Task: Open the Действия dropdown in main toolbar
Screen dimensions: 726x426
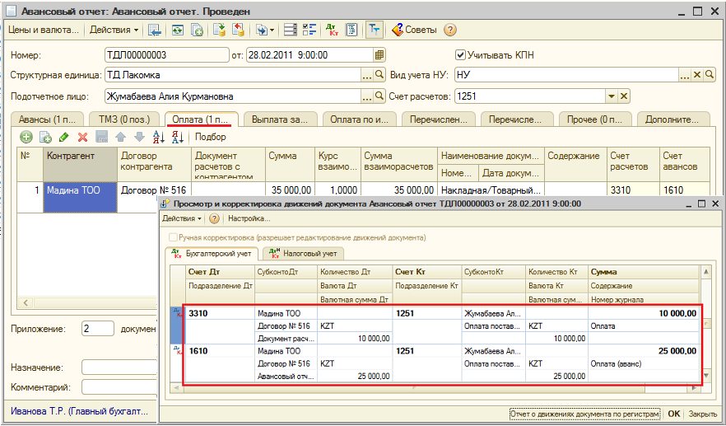Action: click(114, 30)
